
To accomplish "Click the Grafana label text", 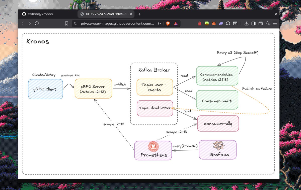I will coord(219,155).
